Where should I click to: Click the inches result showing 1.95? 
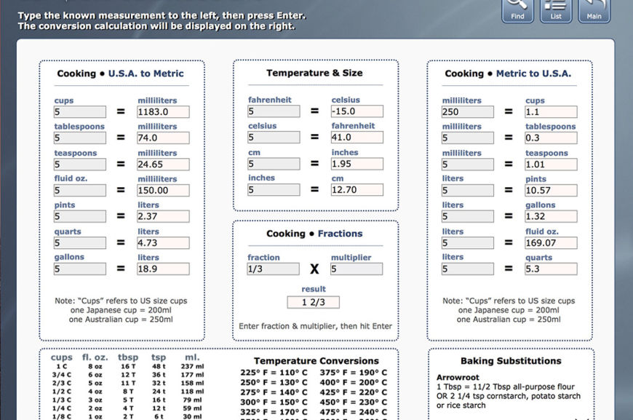click(x=357, y=164)
